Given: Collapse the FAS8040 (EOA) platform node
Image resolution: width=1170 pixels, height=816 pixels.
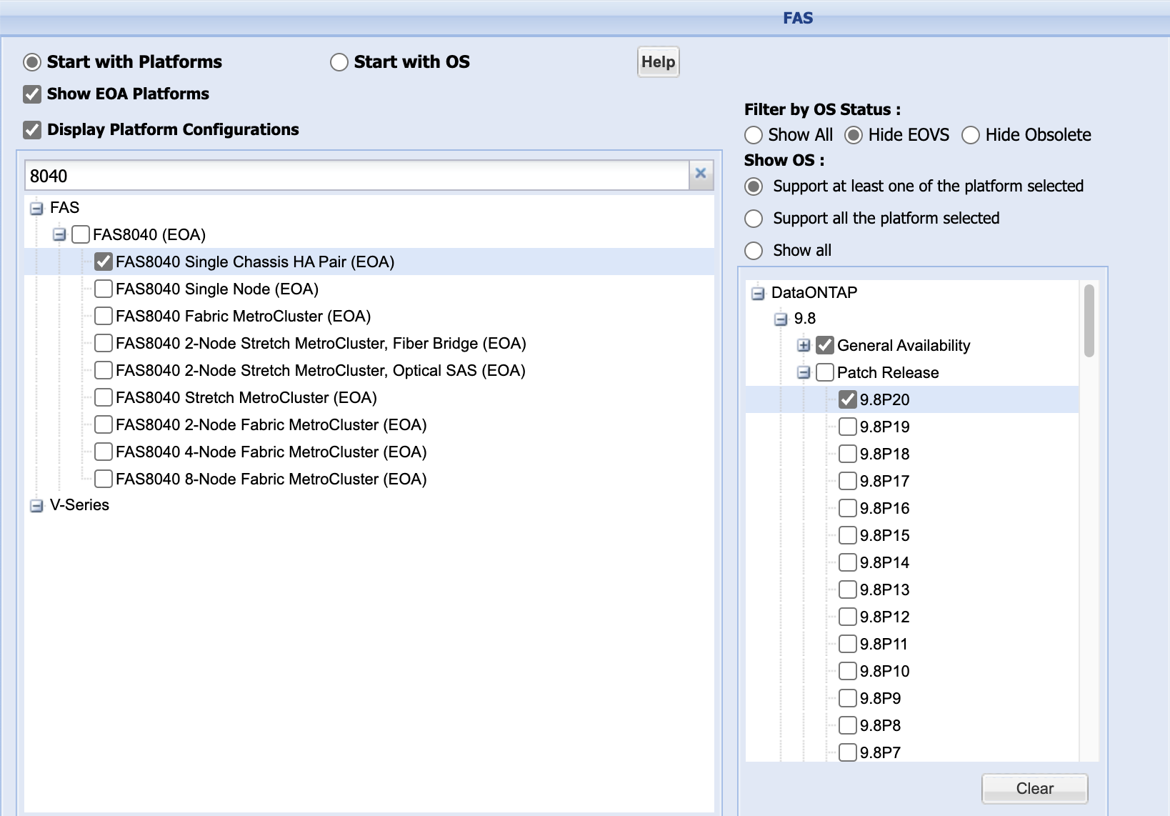Looking at the screenshot, I should pos(60,235).
